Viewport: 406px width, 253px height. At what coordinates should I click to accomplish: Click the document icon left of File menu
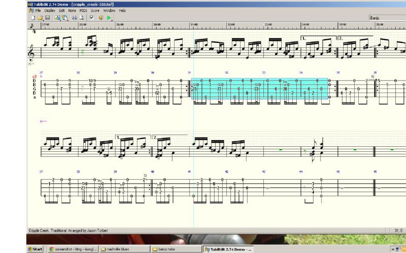pos(31,11)
